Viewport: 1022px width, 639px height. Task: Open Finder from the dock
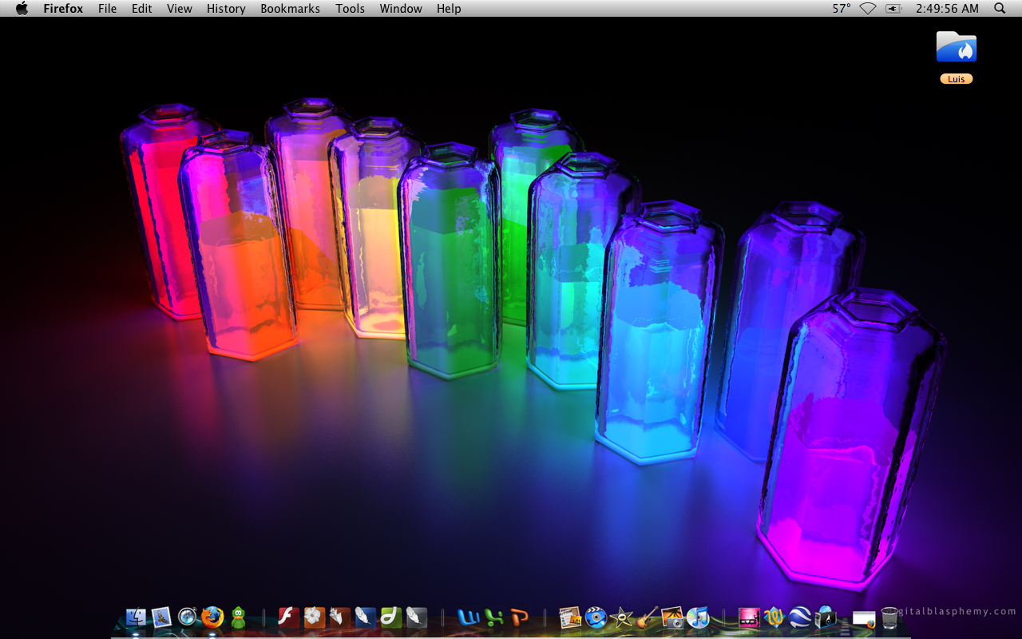pyautogui.click(x=136, y=617)
